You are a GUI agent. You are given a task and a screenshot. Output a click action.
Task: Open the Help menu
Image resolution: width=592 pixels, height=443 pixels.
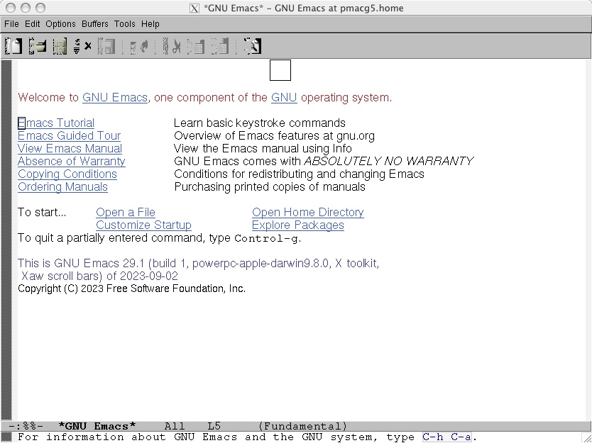point(150,24)
